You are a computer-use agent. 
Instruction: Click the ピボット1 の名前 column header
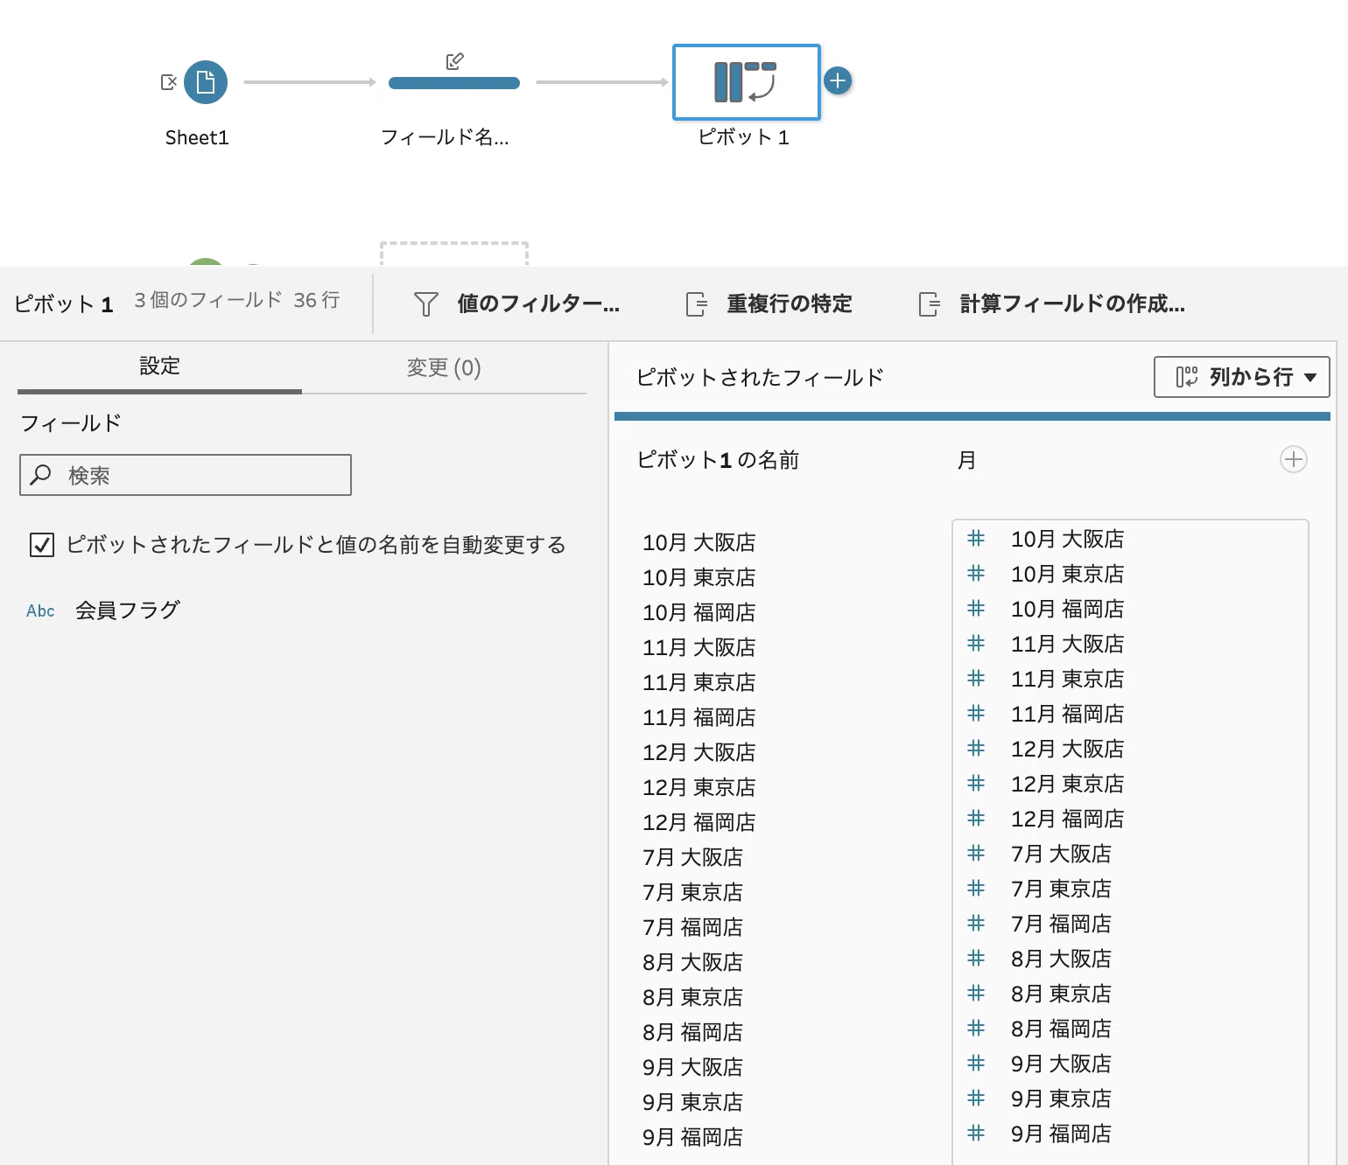(718, 460)
